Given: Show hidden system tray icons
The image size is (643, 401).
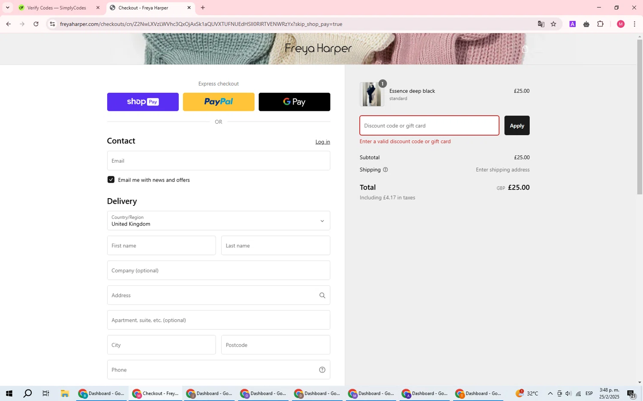Looking at the screenshot, I should (x=550, y=394).
